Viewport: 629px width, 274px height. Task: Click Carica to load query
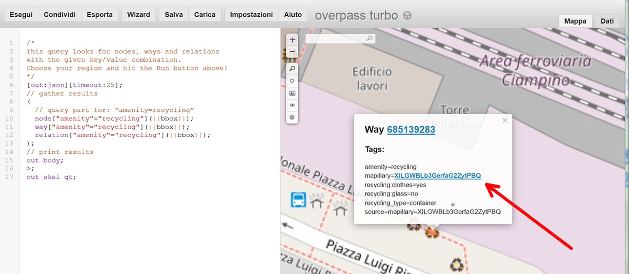(x=204, y=15)
